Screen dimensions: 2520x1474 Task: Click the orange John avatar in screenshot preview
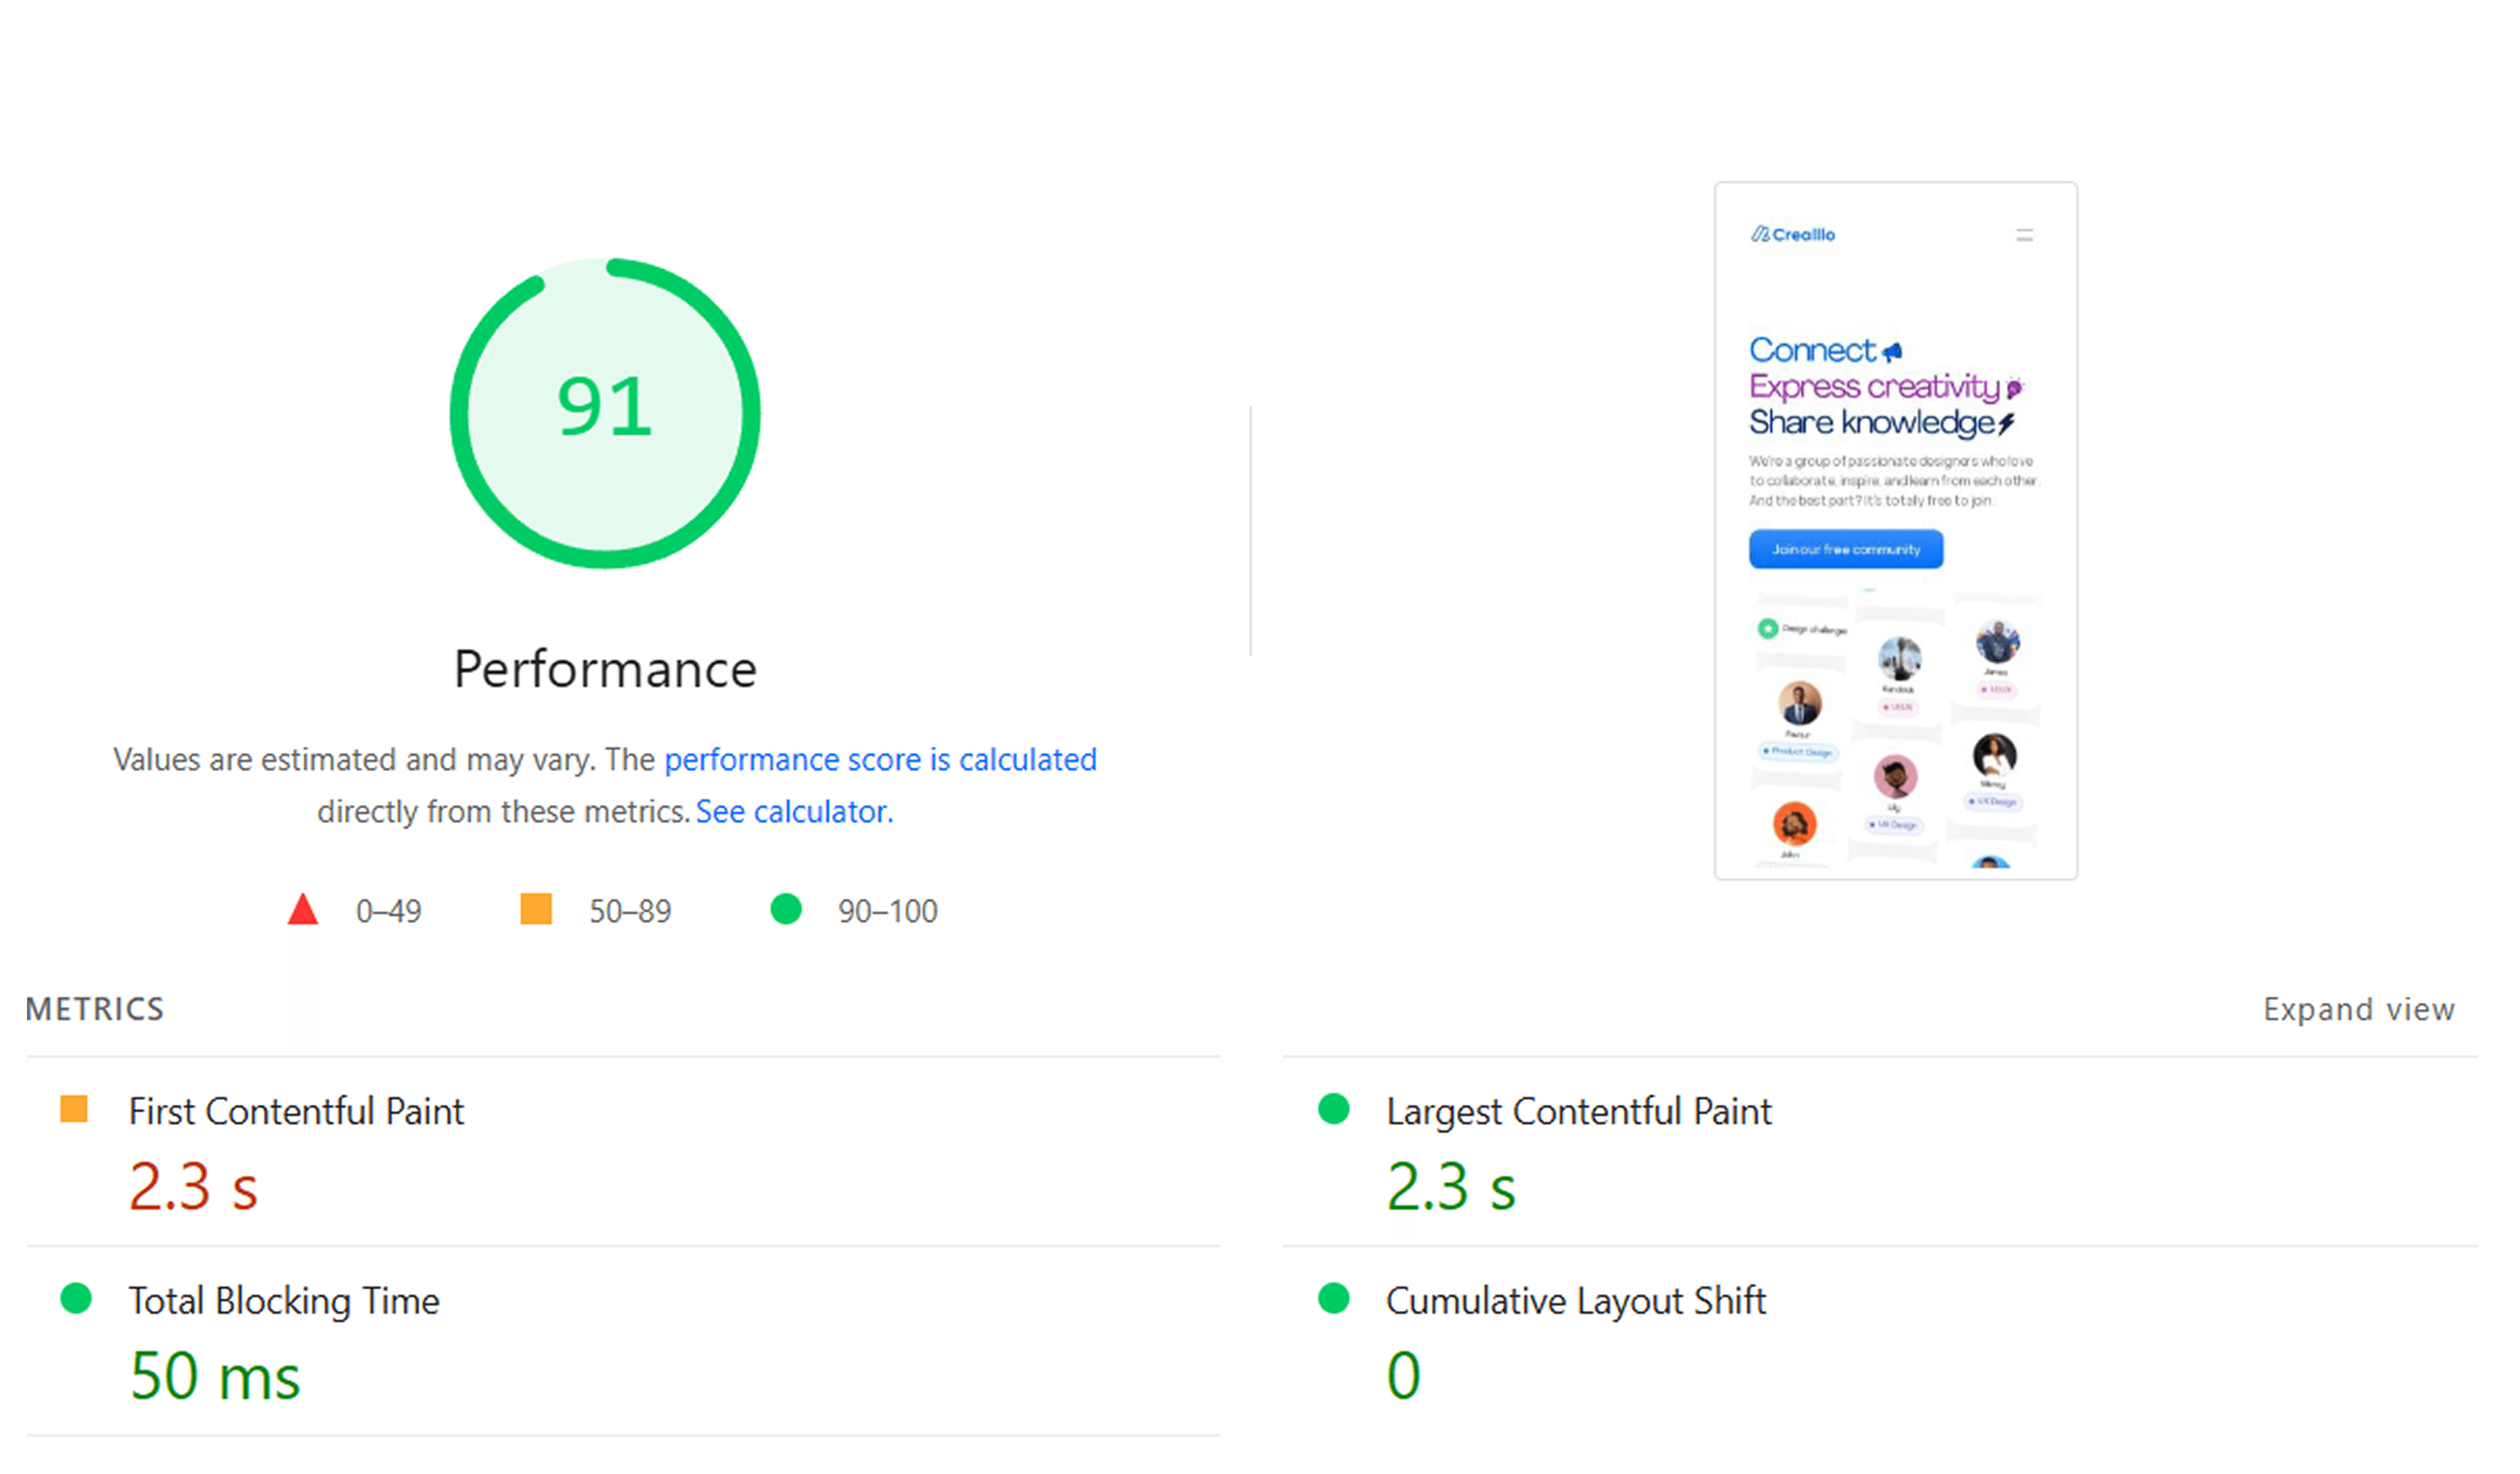(1794, 824)
